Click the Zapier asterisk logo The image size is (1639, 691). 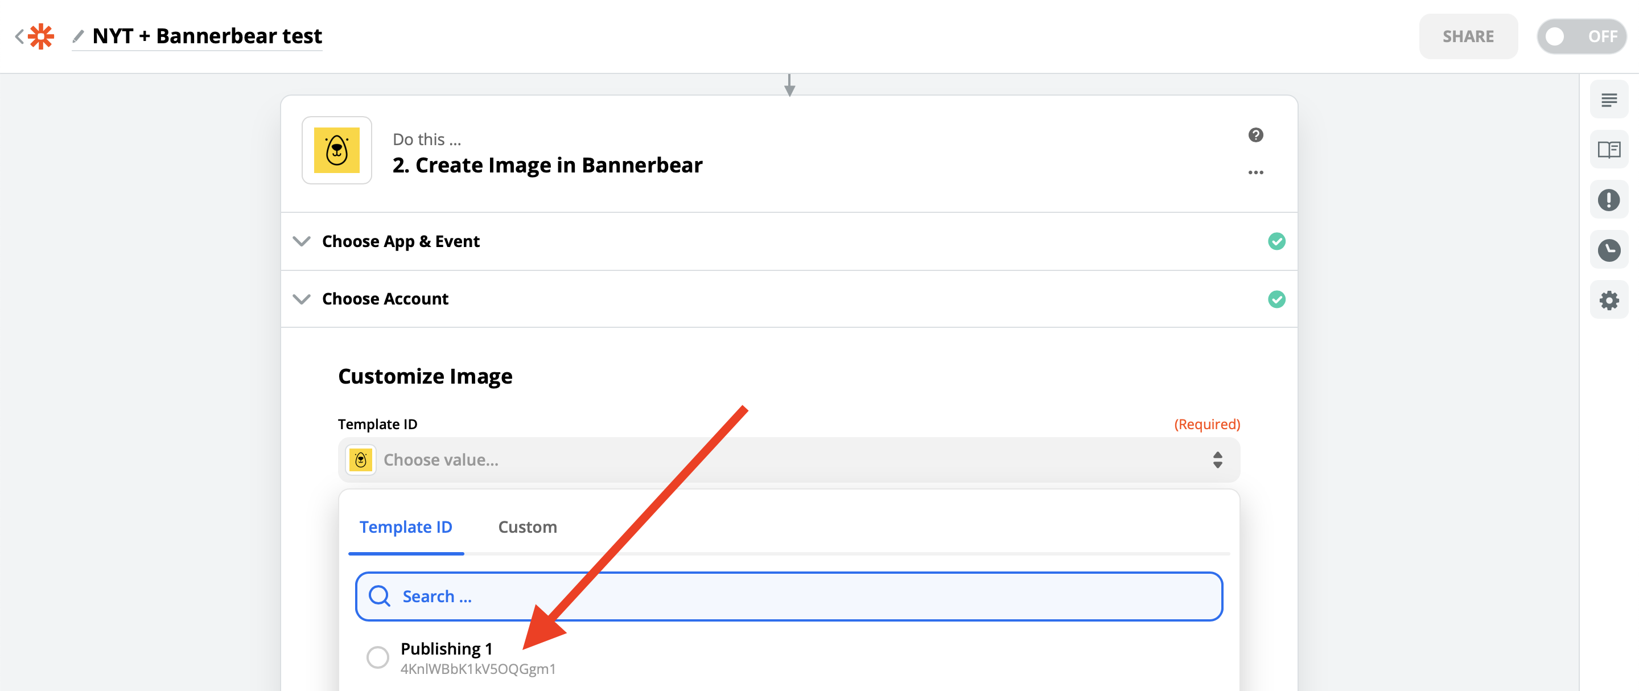click(42, 36)
